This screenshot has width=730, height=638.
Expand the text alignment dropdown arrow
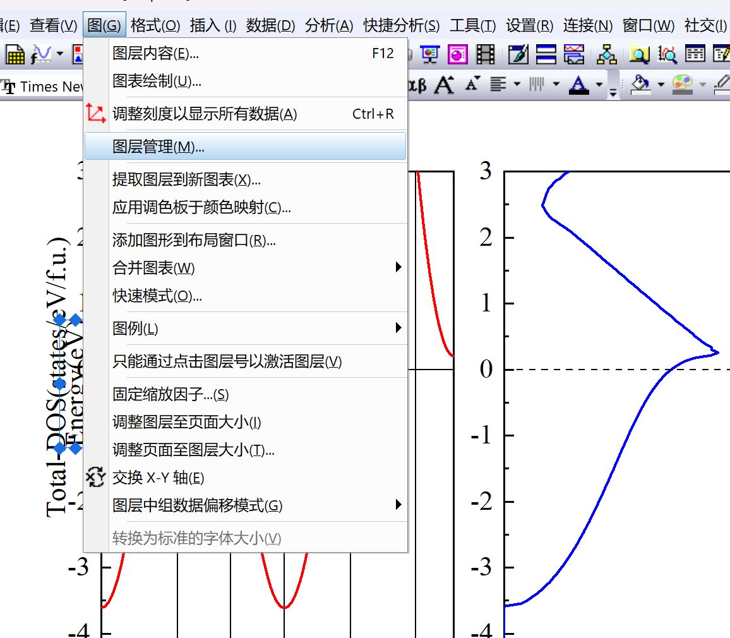(517, 84)
